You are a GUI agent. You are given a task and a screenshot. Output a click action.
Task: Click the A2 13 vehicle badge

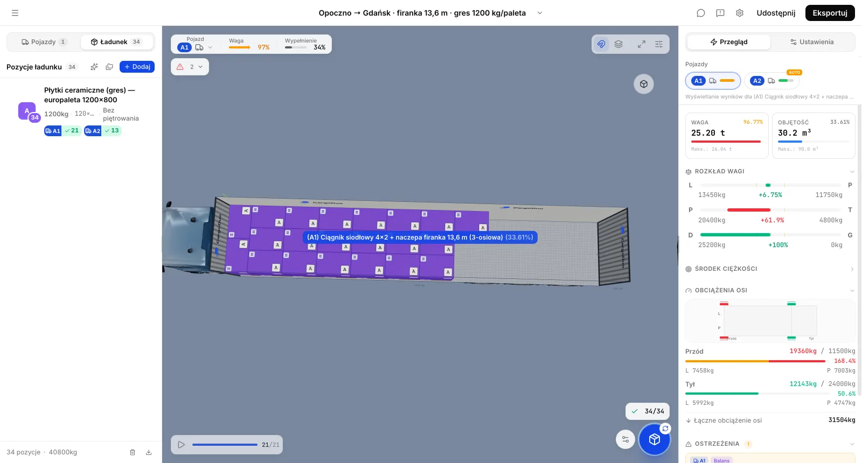102,131
